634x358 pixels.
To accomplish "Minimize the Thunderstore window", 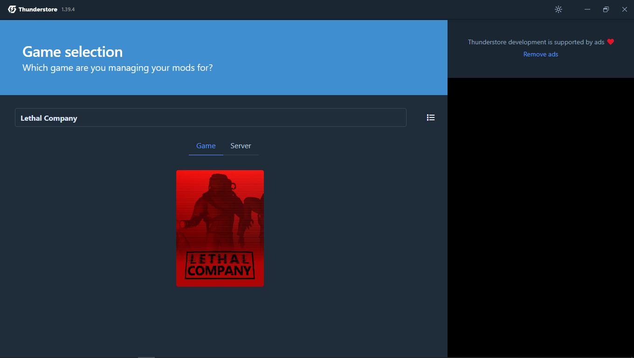I will [x=587, y=9].
